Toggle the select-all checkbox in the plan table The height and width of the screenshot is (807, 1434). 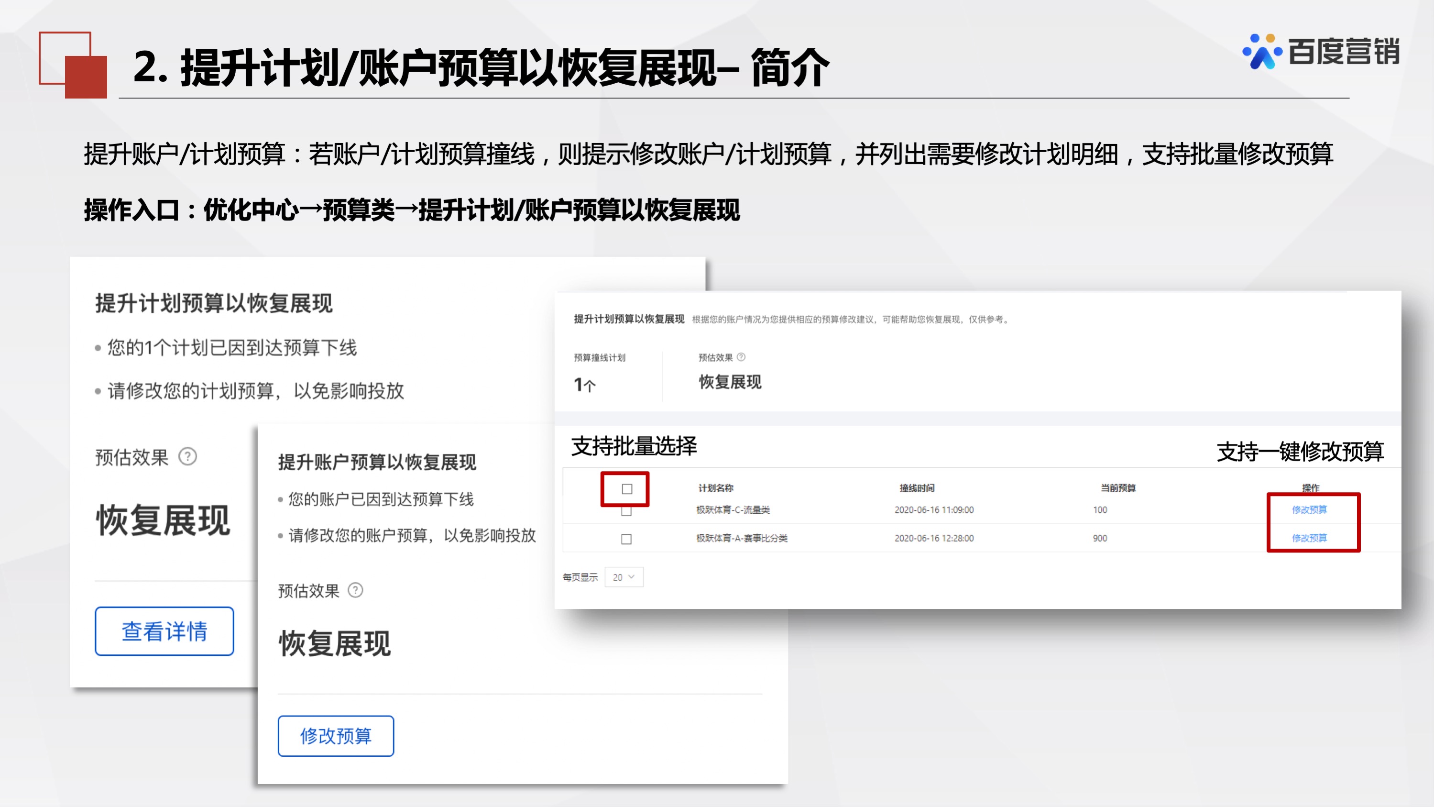pos(627,488)
